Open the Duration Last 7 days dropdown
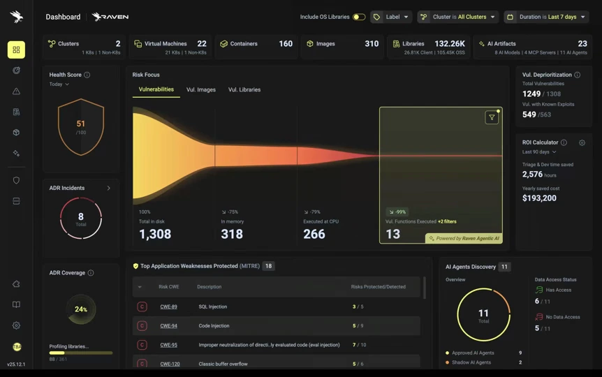 546,17
